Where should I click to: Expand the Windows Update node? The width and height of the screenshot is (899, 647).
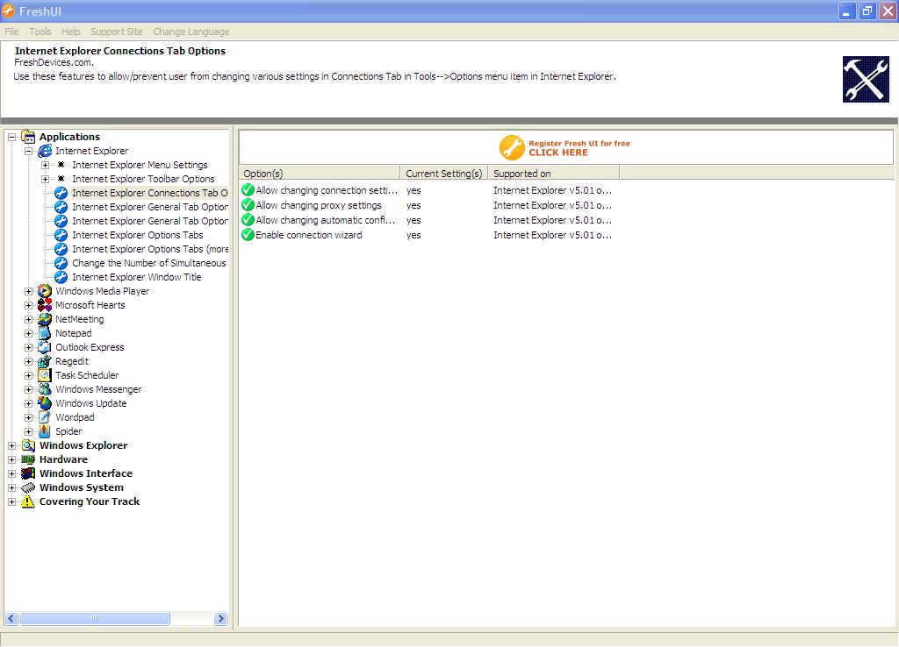point(28,403)
